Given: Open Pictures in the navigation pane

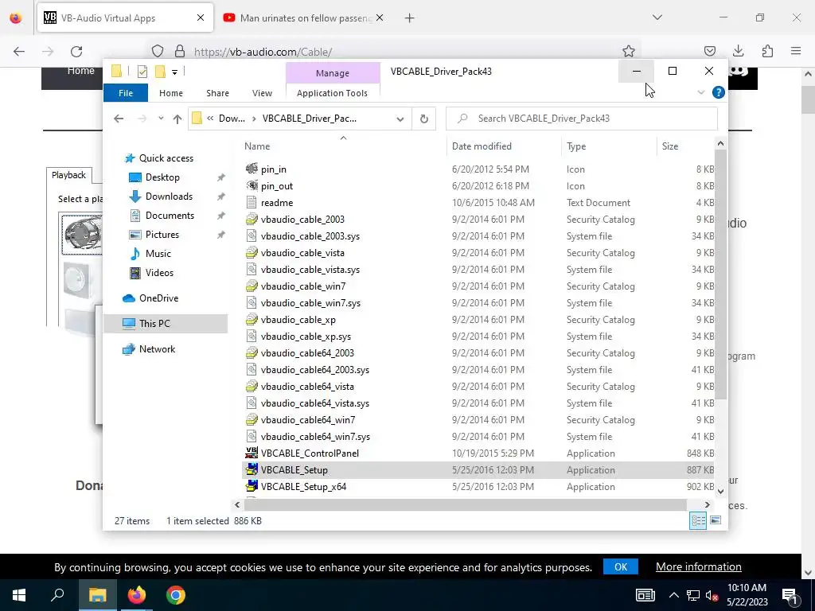Looking at the screenshot, I should coord(162,235).
